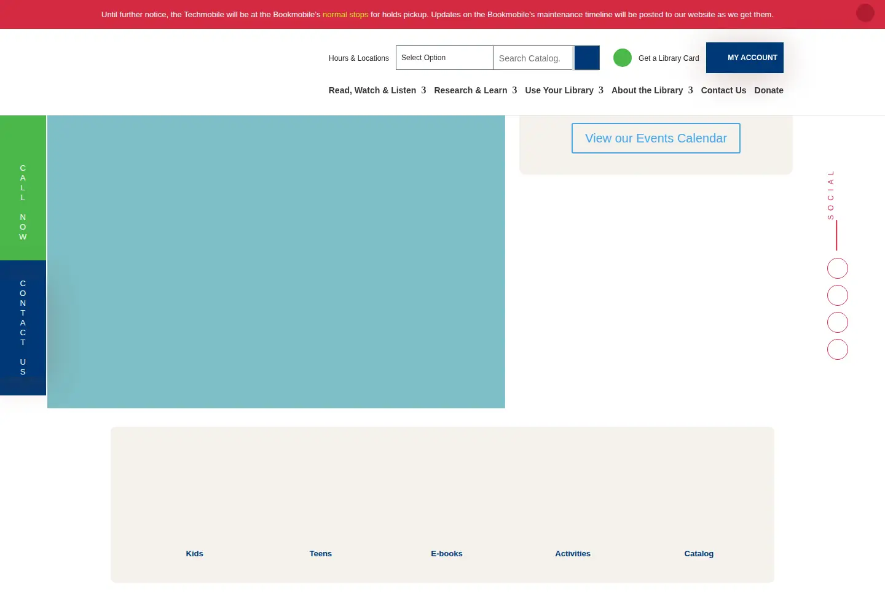Open the Select Option dropdown
The image size is (885, 614).
444,58
